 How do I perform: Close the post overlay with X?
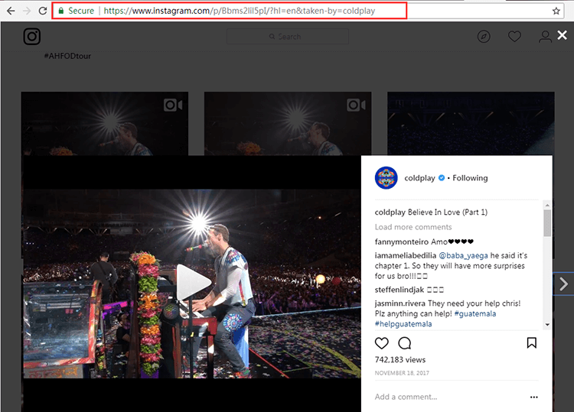point(563,35)
